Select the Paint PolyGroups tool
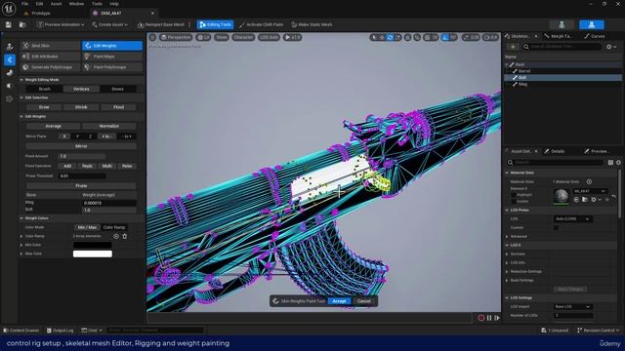The height and width of the screenshot is (351, 625). click(112, 67)
